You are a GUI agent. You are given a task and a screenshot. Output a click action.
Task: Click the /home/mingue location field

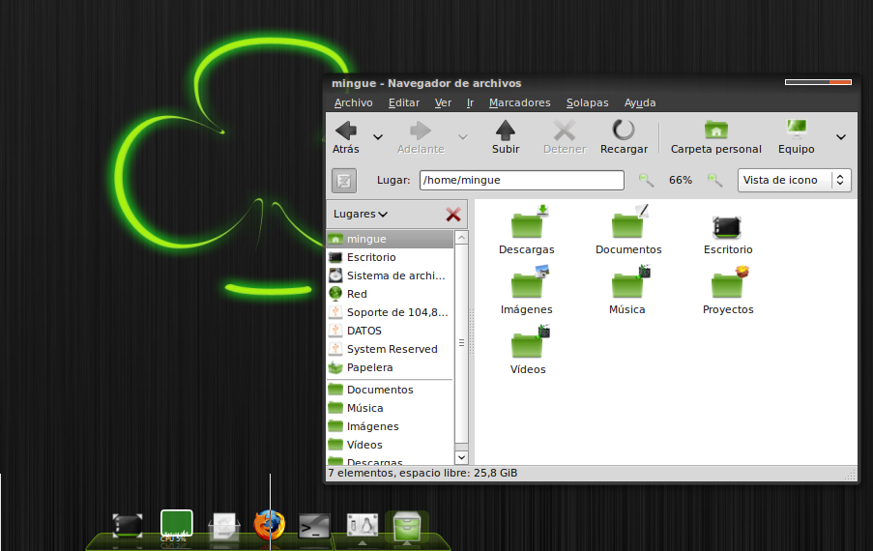point(522,181)
